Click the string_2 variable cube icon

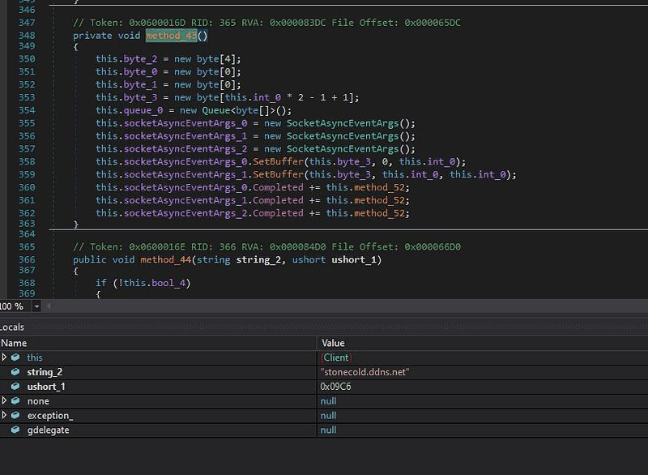click(15, 372)
